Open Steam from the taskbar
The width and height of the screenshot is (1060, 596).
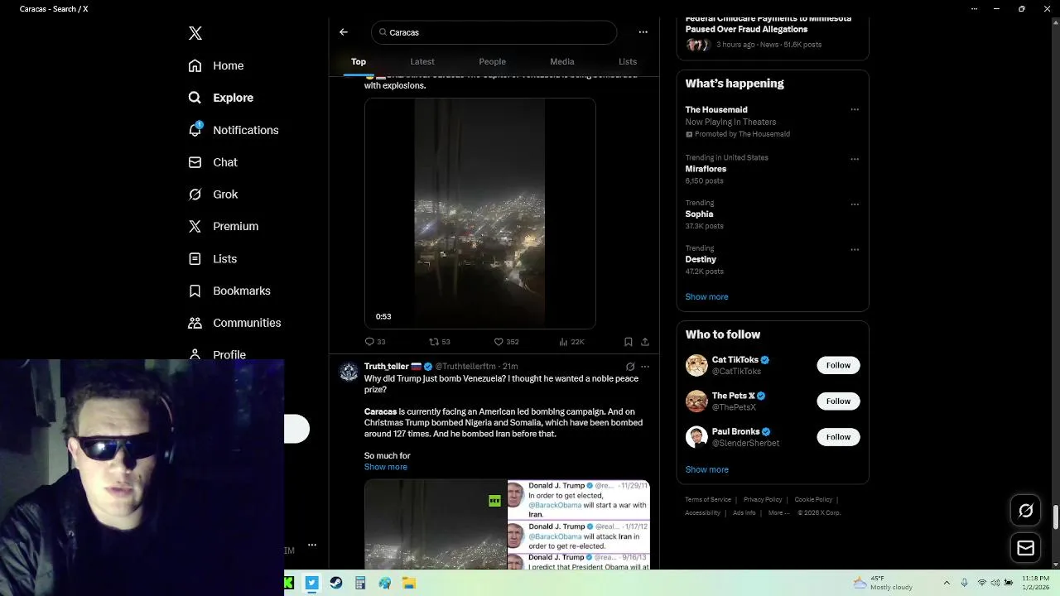click(x=335, y=583)
